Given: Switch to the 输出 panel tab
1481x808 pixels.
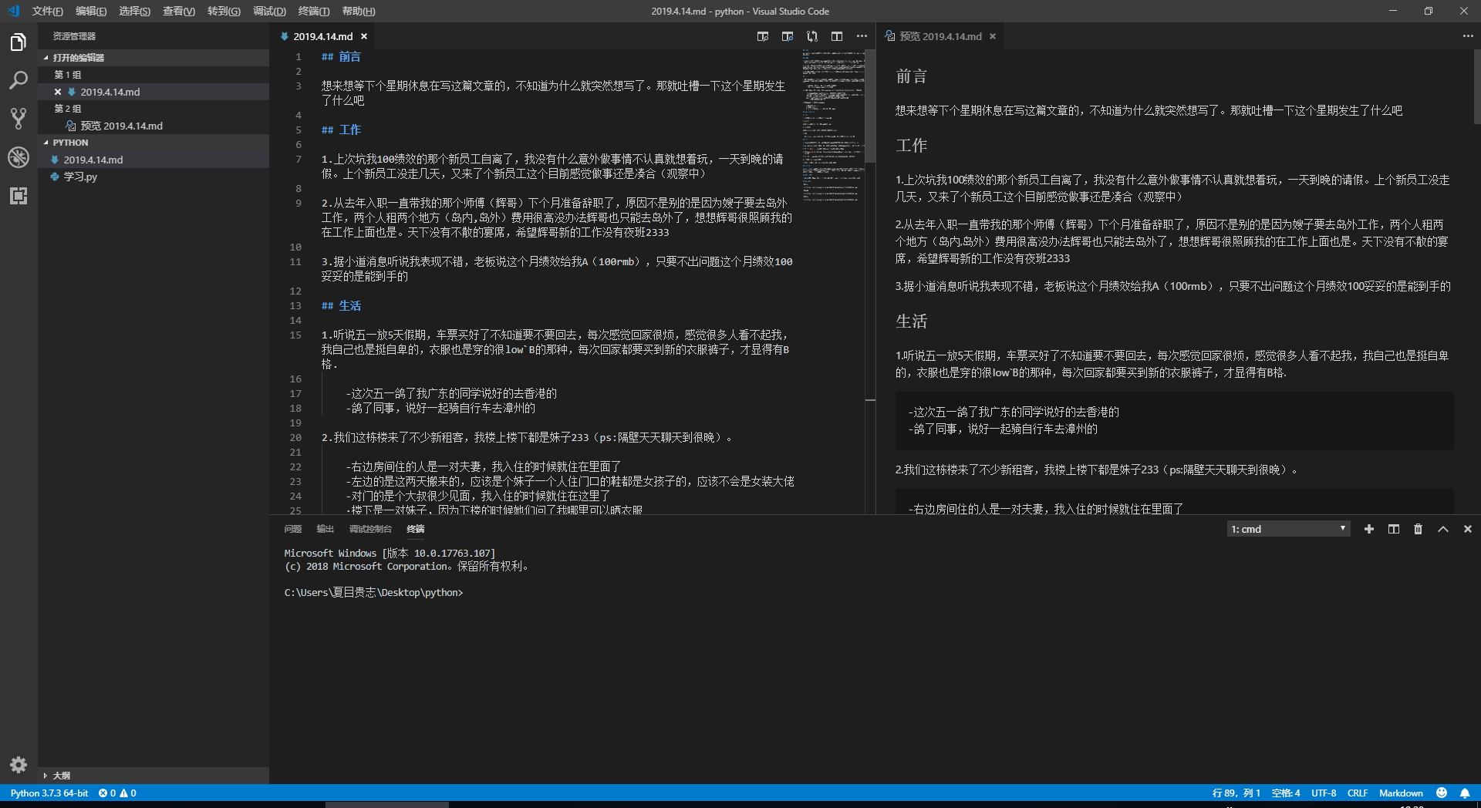Looking at the screenshot, I should coord(325,529).
